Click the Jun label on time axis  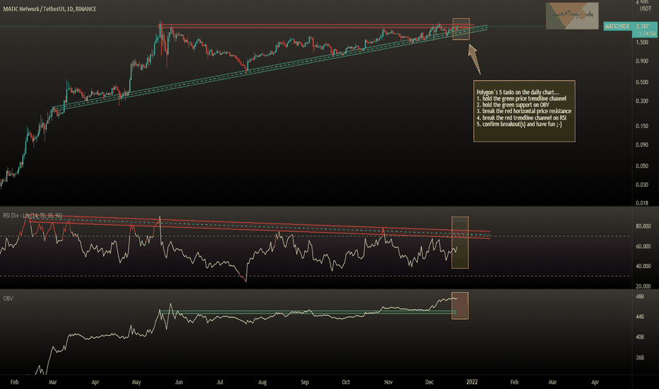coord(179,382)
